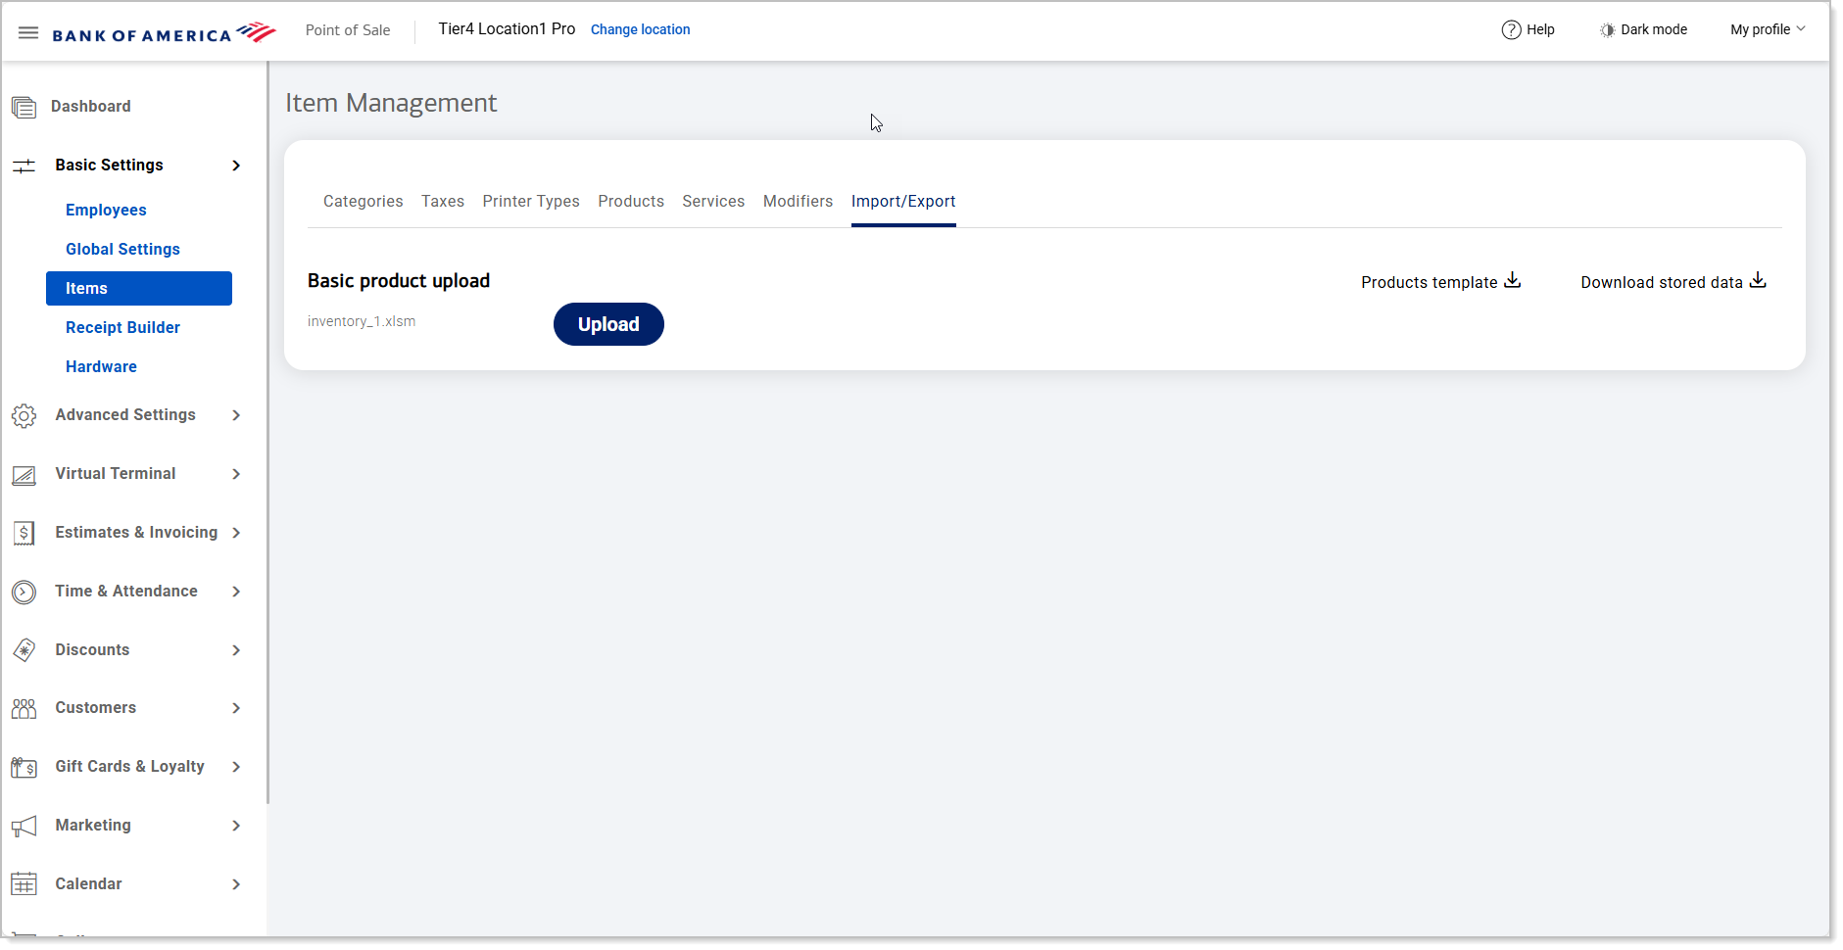Image resolution: width=1843 pixels, height=950 pixels.
Task: Expand the Gift Cards & Loyalty chevron
Action: [236, 767]
